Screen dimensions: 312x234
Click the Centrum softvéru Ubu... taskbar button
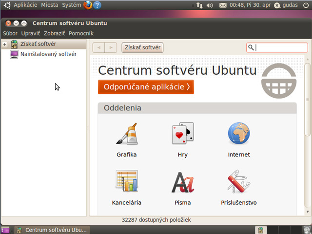pos(52,230)
